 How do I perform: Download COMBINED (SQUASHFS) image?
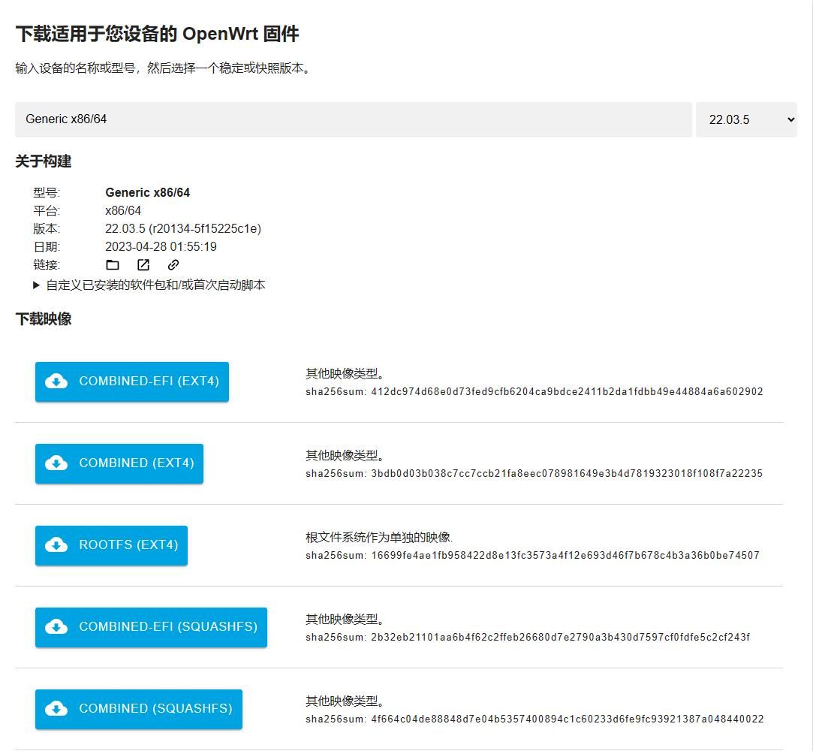point(138,710)
